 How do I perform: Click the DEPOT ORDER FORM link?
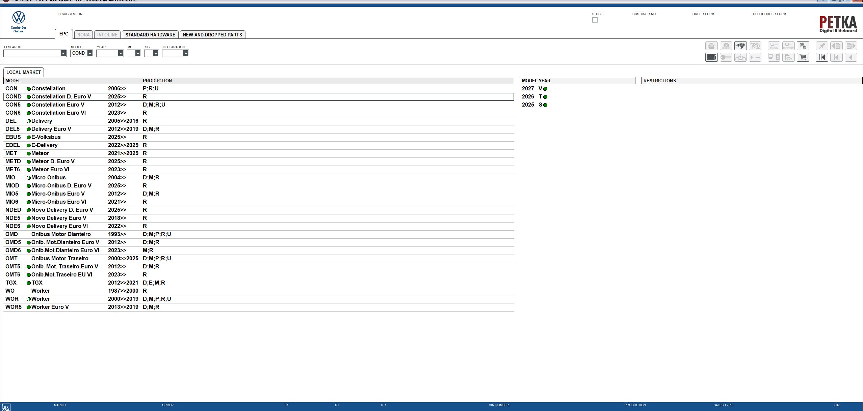coord(770,14)
